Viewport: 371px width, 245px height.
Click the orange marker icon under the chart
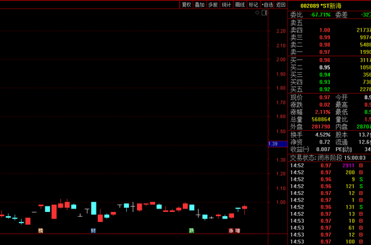tap(40, 231)
